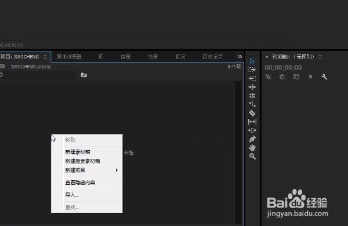Open project panel menu beside JIAOCHENG
The height and width of the screenshot is (226, 348).
tap(45, 57)
